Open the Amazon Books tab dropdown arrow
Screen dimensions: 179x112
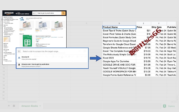coord(40,106)
